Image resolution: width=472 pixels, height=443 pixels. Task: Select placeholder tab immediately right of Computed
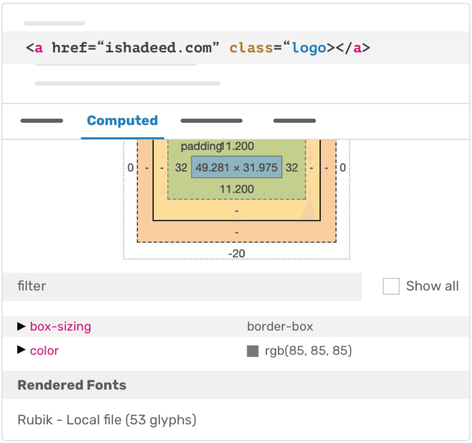pos(211,121)
